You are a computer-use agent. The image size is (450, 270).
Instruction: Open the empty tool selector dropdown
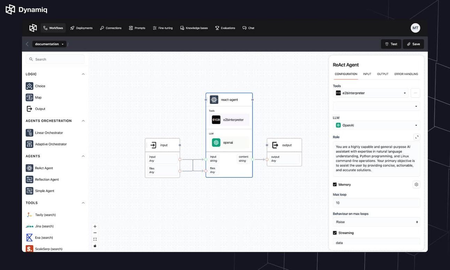pyautogui.click(x=377, y=106)
